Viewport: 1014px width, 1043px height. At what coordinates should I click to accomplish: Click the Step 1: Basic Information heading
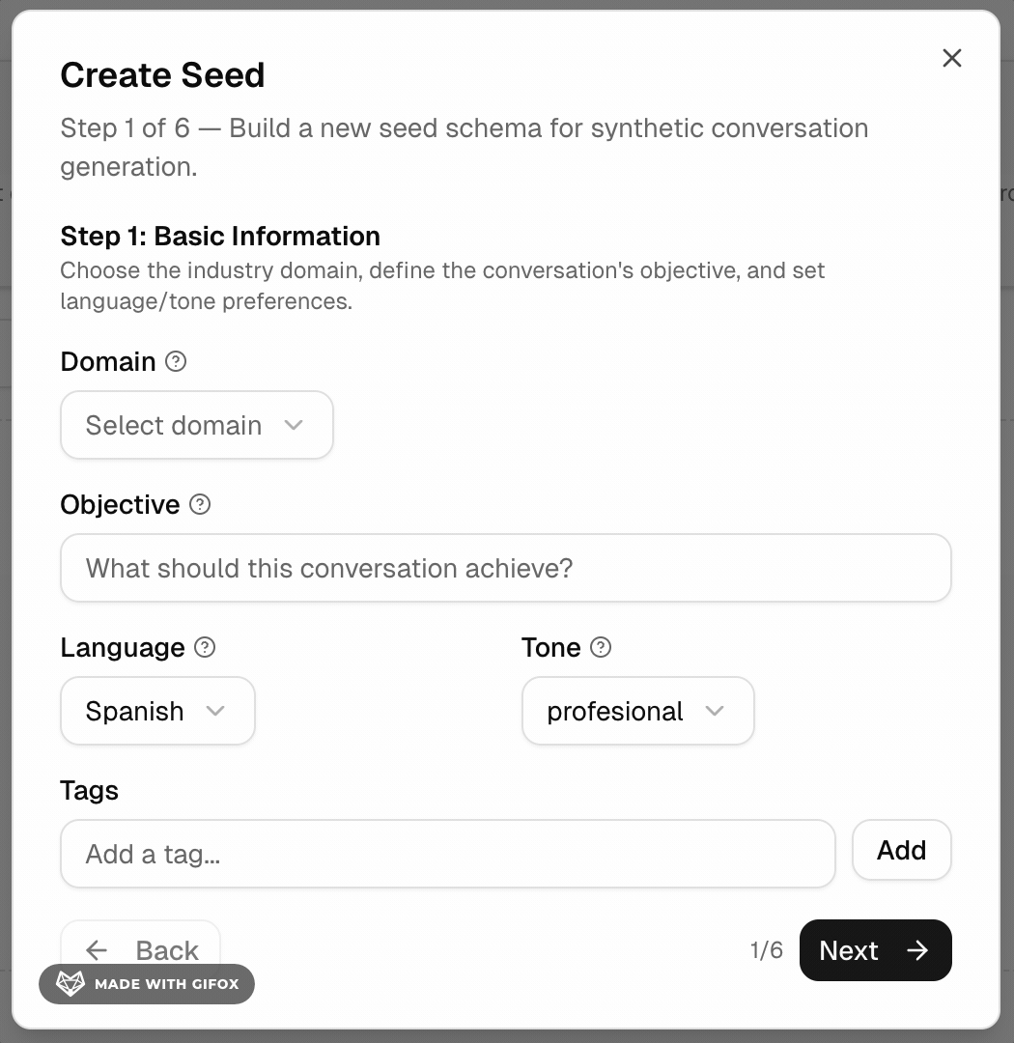pyautogui.click(x=220, y=236)
